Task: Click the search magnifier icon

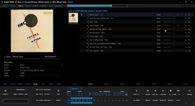Action: coord(3,101)
